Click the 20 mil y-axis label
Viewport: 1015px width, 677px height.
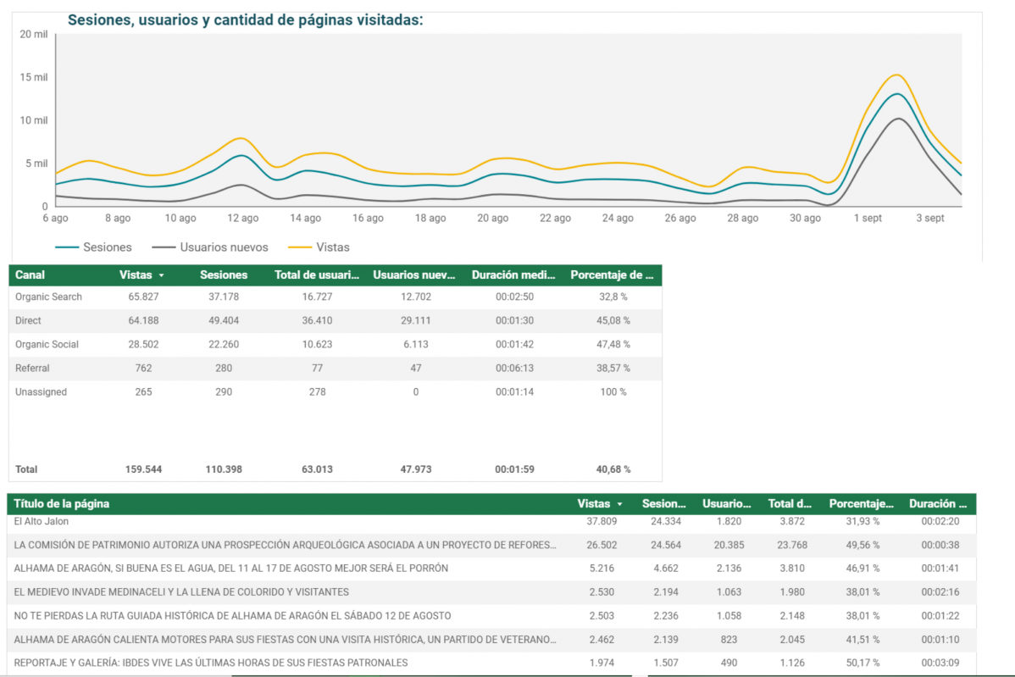[34, 34]
